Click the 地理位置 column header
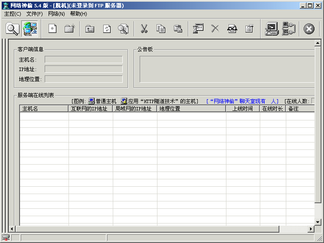Screen dimensions: 324x243 [191, 109]
